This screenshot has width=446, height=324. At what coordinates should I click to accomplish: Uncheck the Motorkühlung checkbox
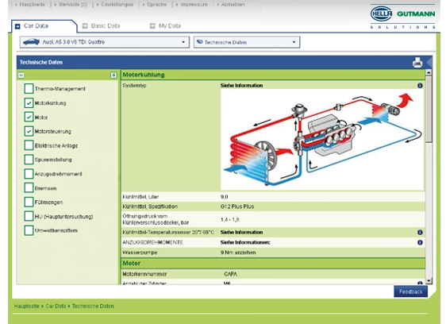(29, 102)
